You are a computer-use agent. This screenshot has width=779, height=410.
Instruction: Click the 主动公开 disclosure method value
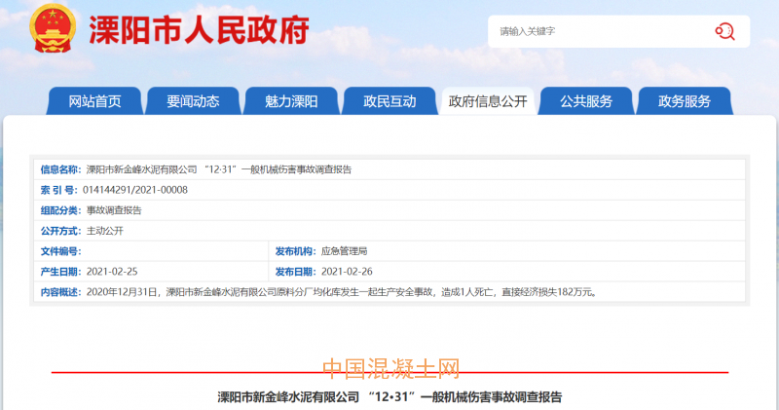click(x=105, y=231)
